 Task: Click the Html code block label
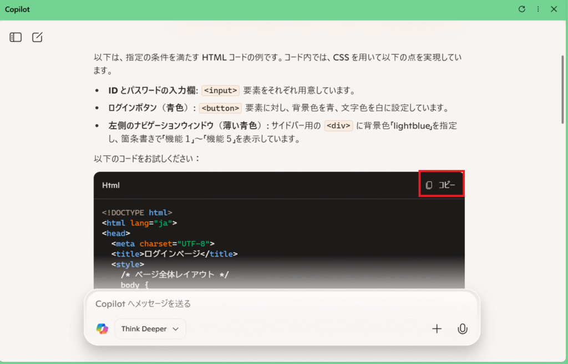(111, 185)
